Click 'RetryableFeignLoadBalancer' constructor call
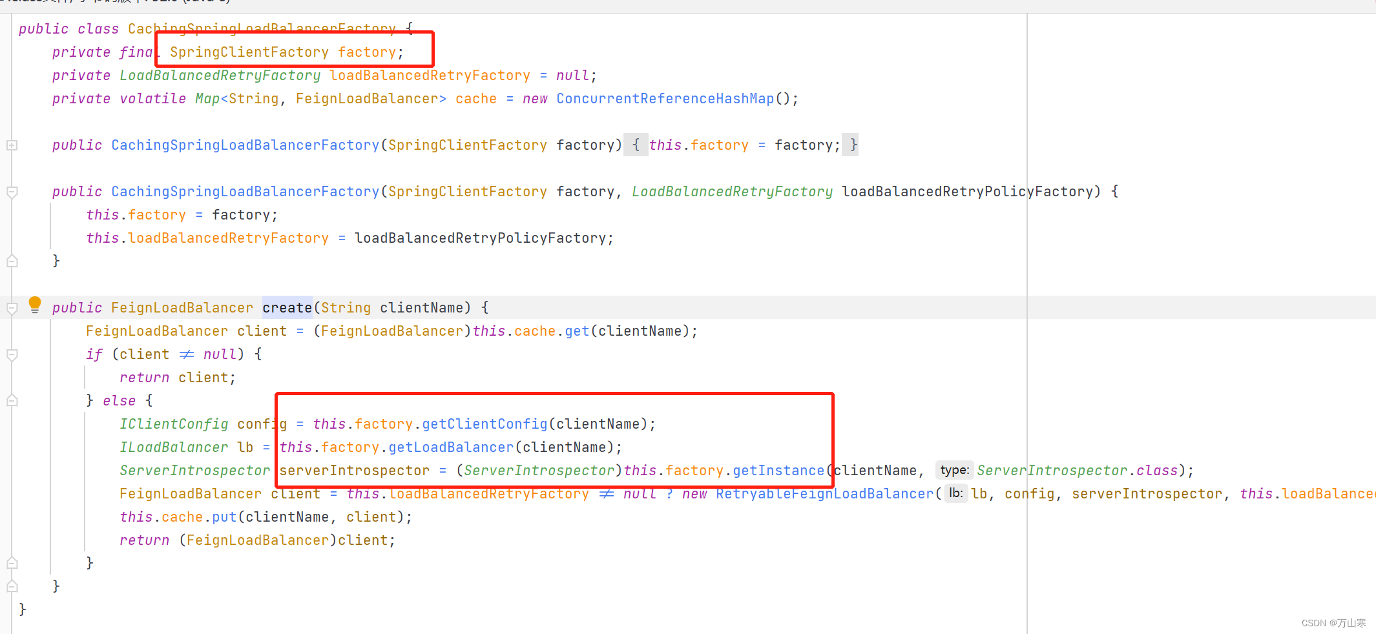 click(825, 494)
